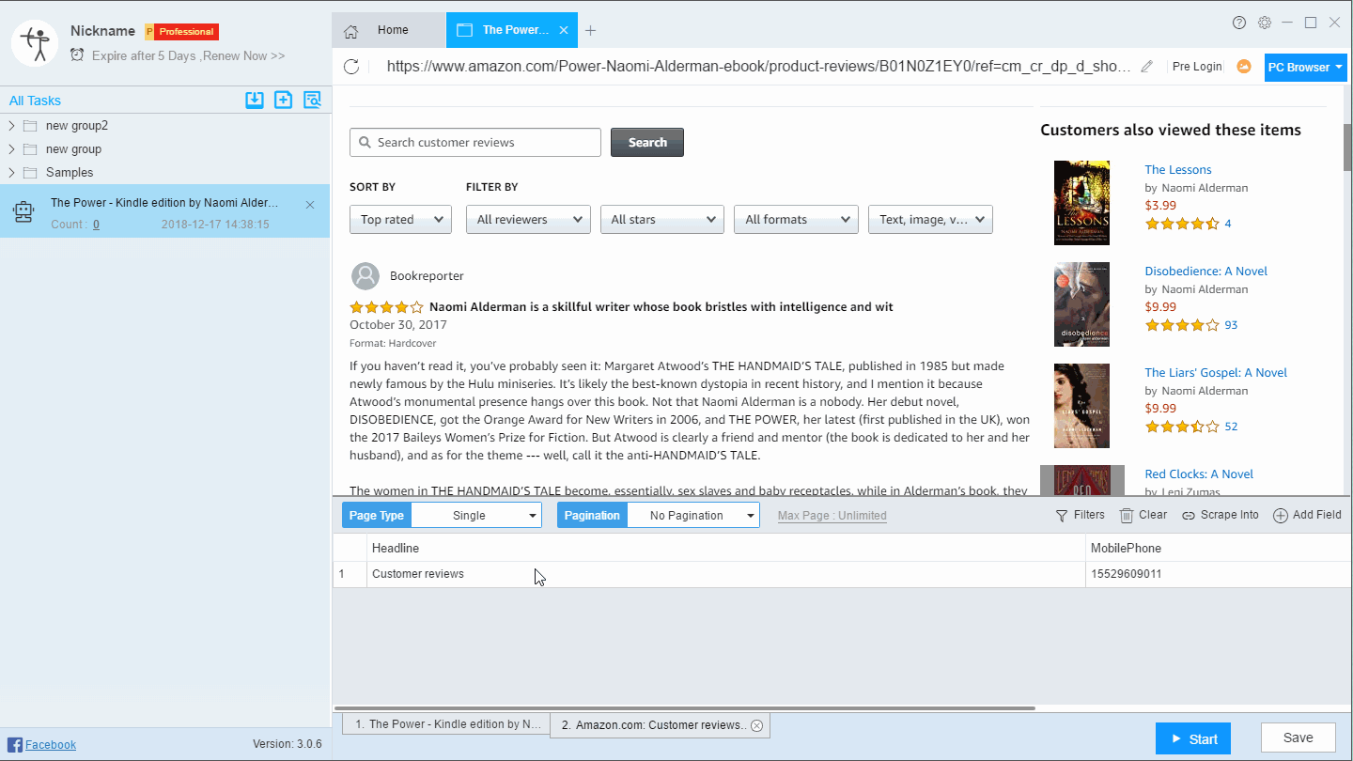Viewport: 1353px width, 761px height.
Task: Click the Save button
Action: point(1298,738)
